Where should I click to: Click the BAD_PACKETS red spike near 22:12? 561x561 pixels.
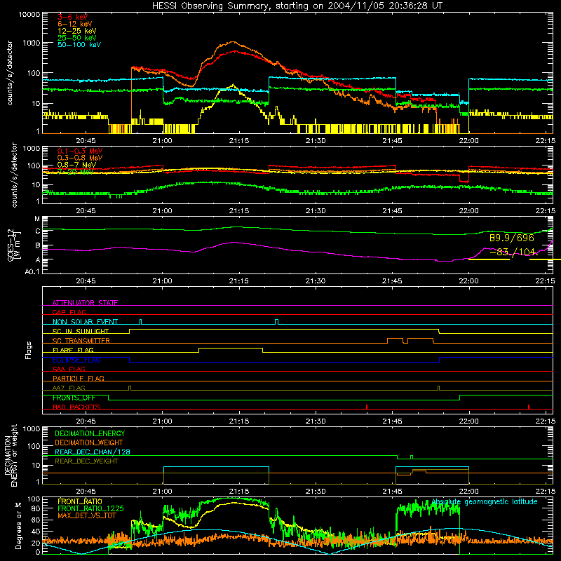[x=529, y=407]
